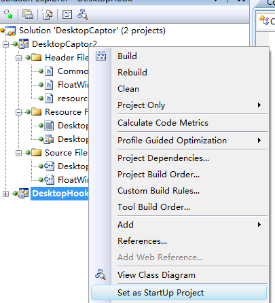This screenshot has height=303, width=275.
Task: Select the resource header file in tree
Action: (73, 99)
